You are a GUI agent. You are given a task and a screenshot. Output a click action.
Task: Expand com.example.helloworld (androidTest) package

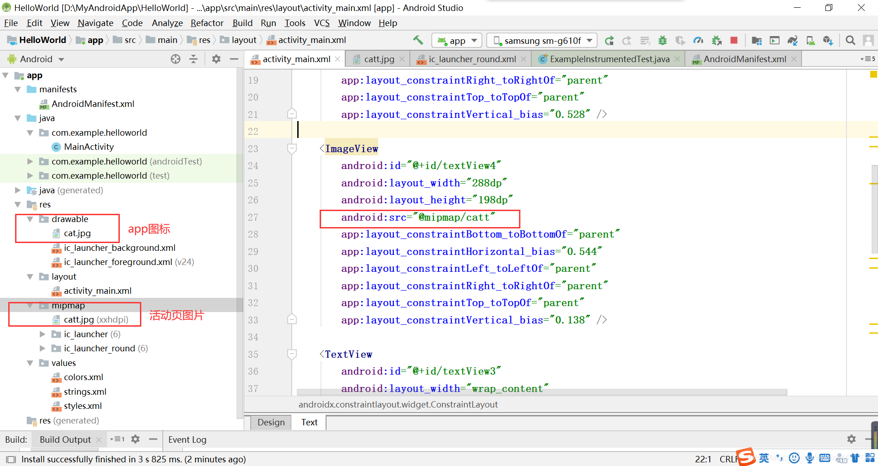[30, 161]
